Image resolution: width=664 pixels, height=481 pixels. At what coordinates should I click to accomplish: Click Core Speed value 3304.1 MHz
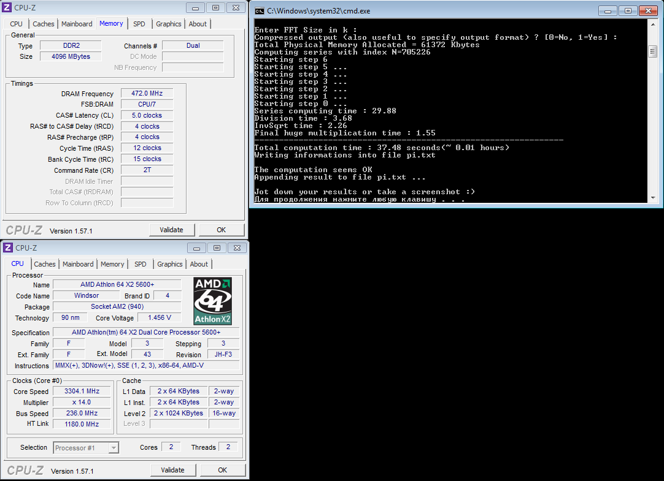coord(82,392)
